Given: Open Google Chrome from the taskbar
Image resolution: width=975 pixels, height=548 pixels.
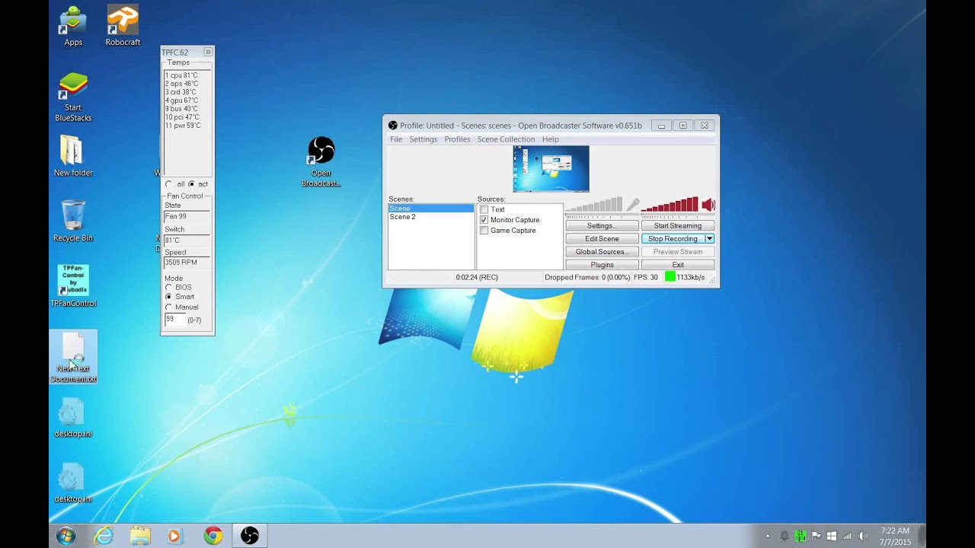Looking at the screenshot, I should (x=213, y=536).
